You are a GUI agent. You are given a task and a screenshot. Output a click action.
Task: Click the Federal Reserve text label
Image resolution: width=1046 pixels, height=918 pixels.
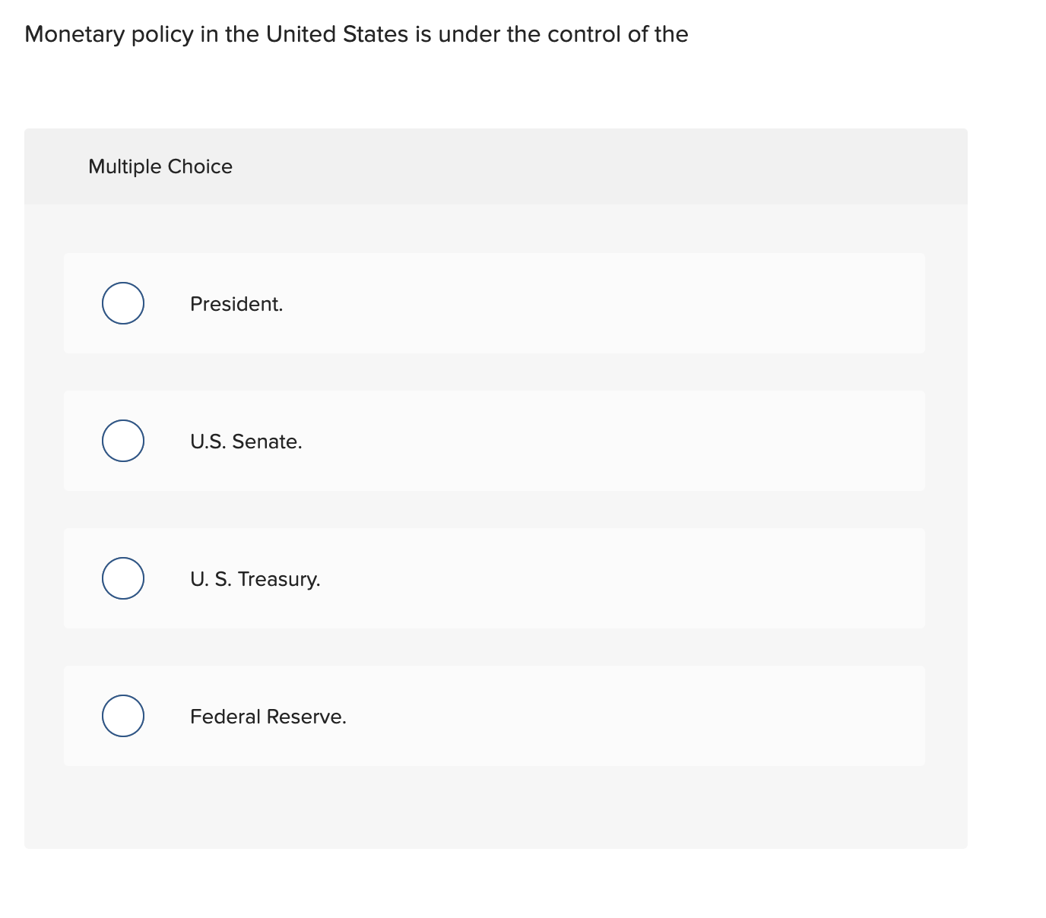tap(269, 716)
